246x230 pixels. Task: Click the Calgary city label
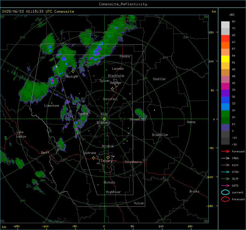pyautogui.click(x=107, y=161)
